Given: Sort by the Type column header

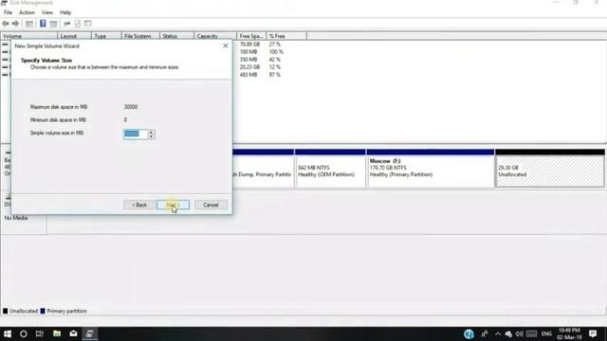Looking at the screenshot, I should pos(106,36).
